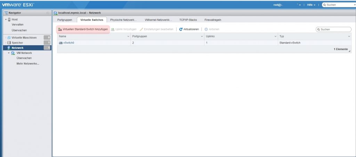Viewport: 356px width, 157px height.
Task: Open the Name column dropdown arrow
Action: pyautogui.click(x=128, y=36)
